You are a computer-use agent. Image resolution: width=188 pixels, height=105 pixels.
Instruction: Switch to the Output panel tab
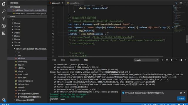click(63, 60)
